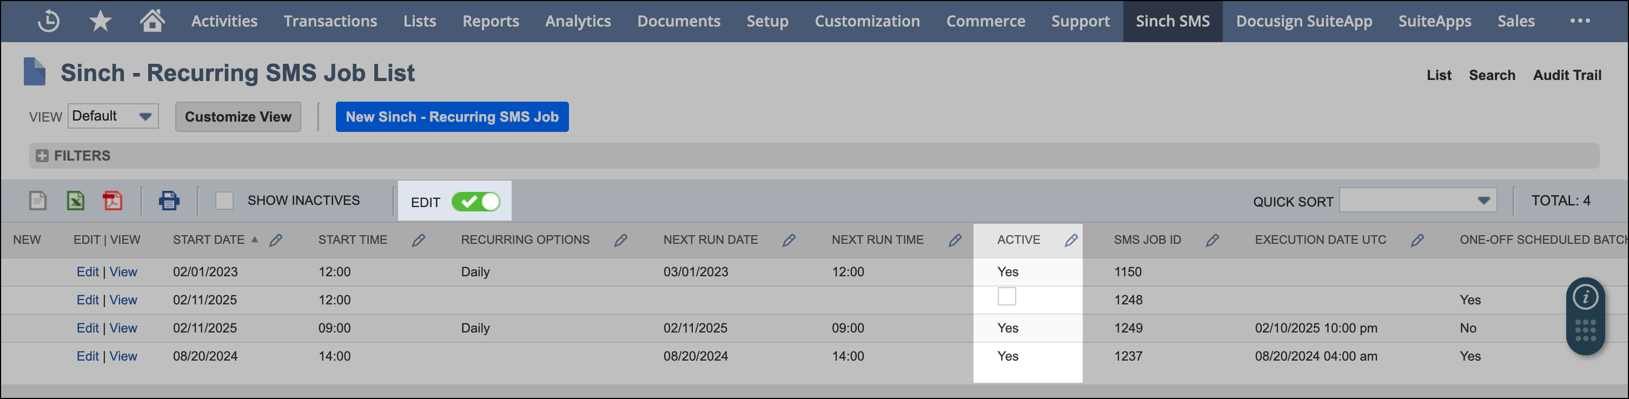The height and width of the screenshot is (399, 1629).
Task: Click the Start Date column header
Action: coord(209,240)
